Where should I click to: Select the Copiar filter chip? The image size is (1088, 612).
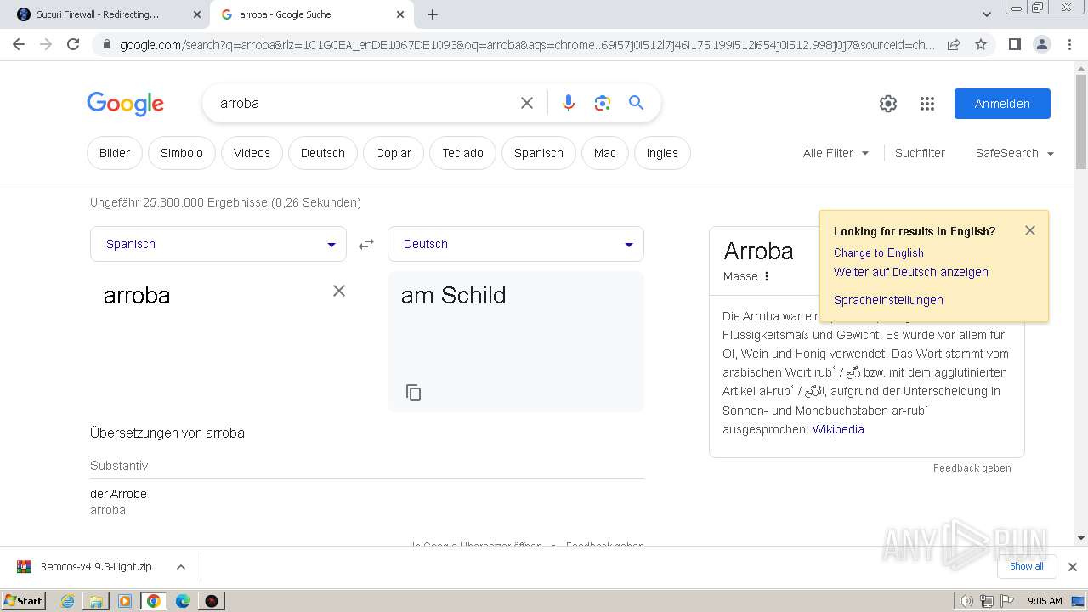394,153
